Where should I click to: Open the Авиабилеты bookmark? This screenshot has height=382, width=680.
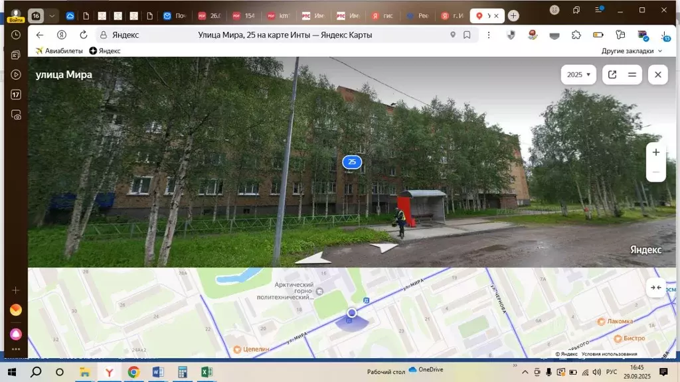(x=62, y=50)
